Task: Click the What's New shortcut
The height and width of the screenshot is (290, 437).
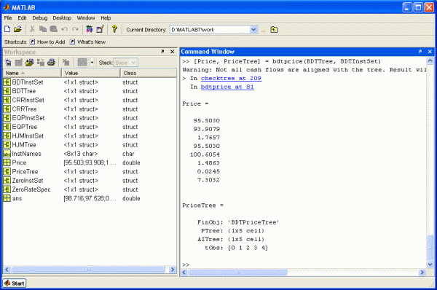Action: coord(88,42)
